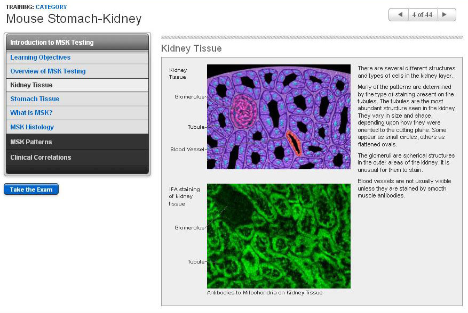Go to the previous page arrow
The height and width of the screenshot is (313, 468).
(x=398, y=15)
